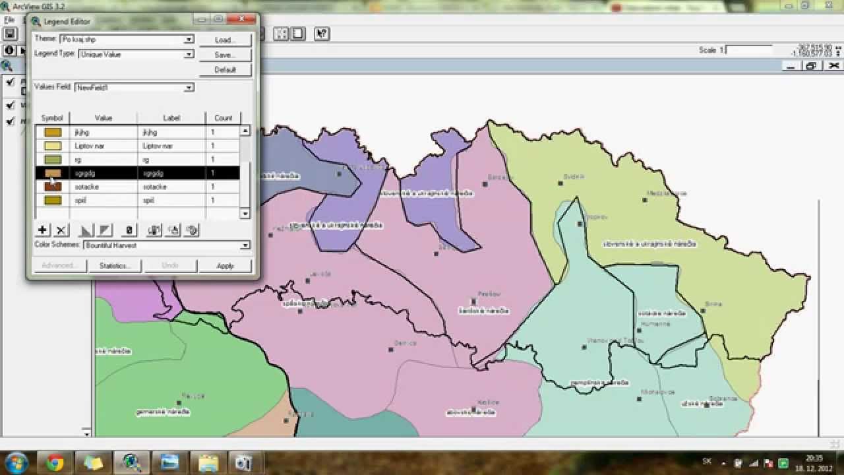Click the delete value X icon
844x475 pixels.
point(61,230)
